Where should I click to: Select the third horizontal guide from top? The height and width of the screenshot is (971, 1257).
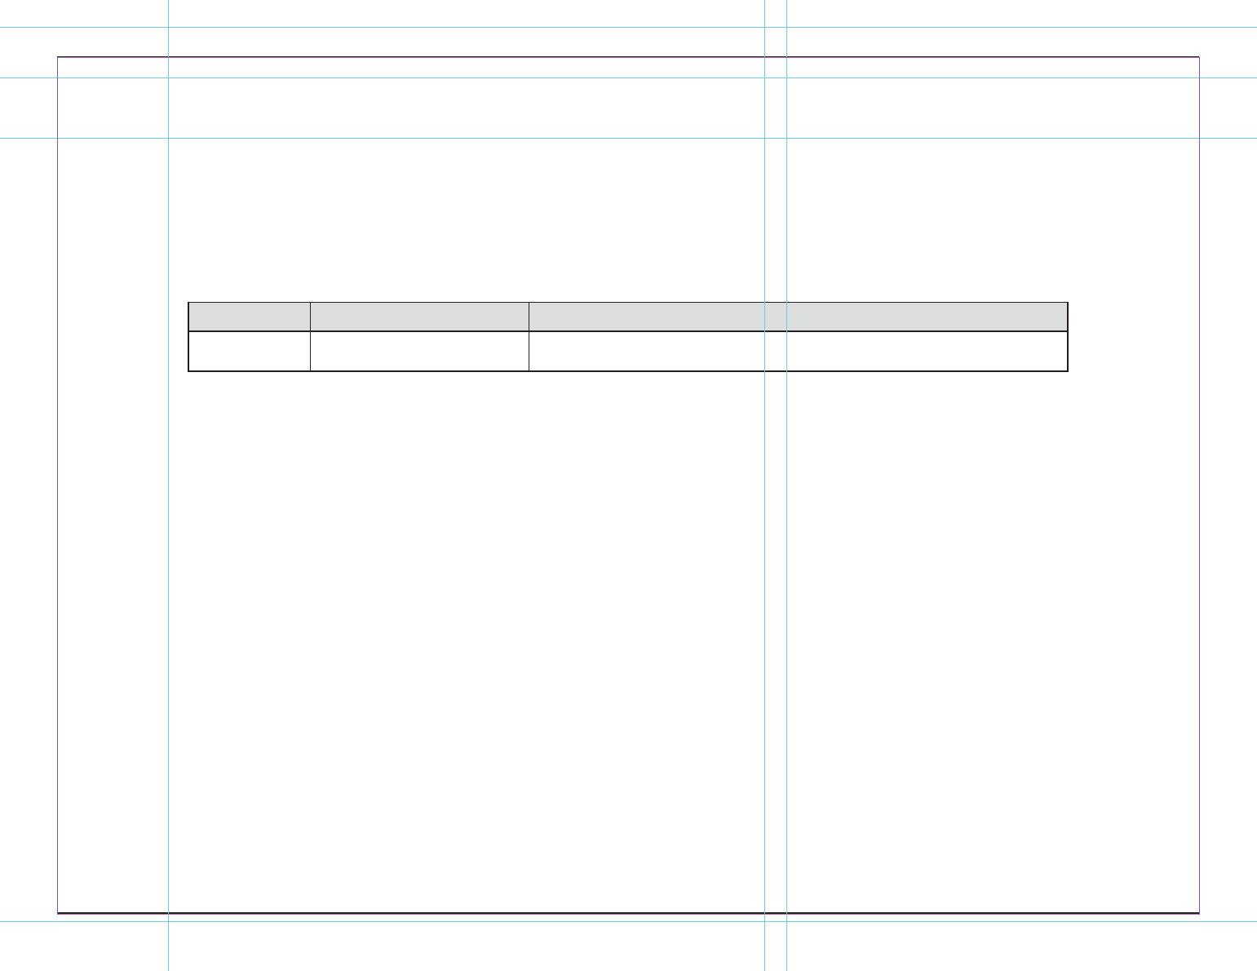pyautogui.click(x=628, y=138)
